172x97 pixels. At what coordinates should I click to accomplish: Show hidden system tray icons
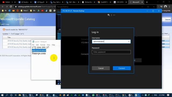point(143,95)
